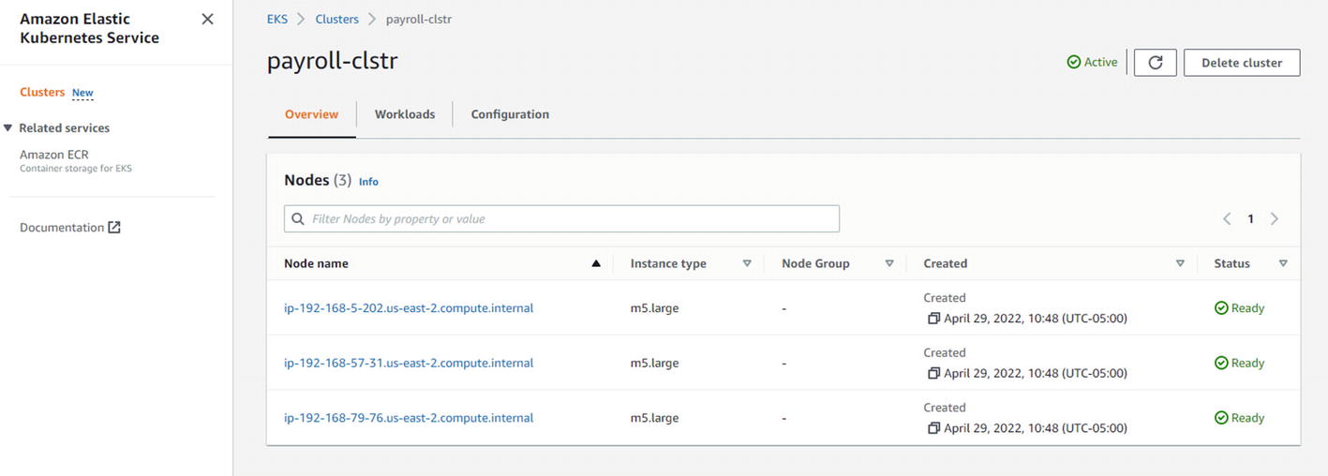Sort by Instance type column arrow
The width and height of the screenshot is (1328, 476).
click(747, 263)
